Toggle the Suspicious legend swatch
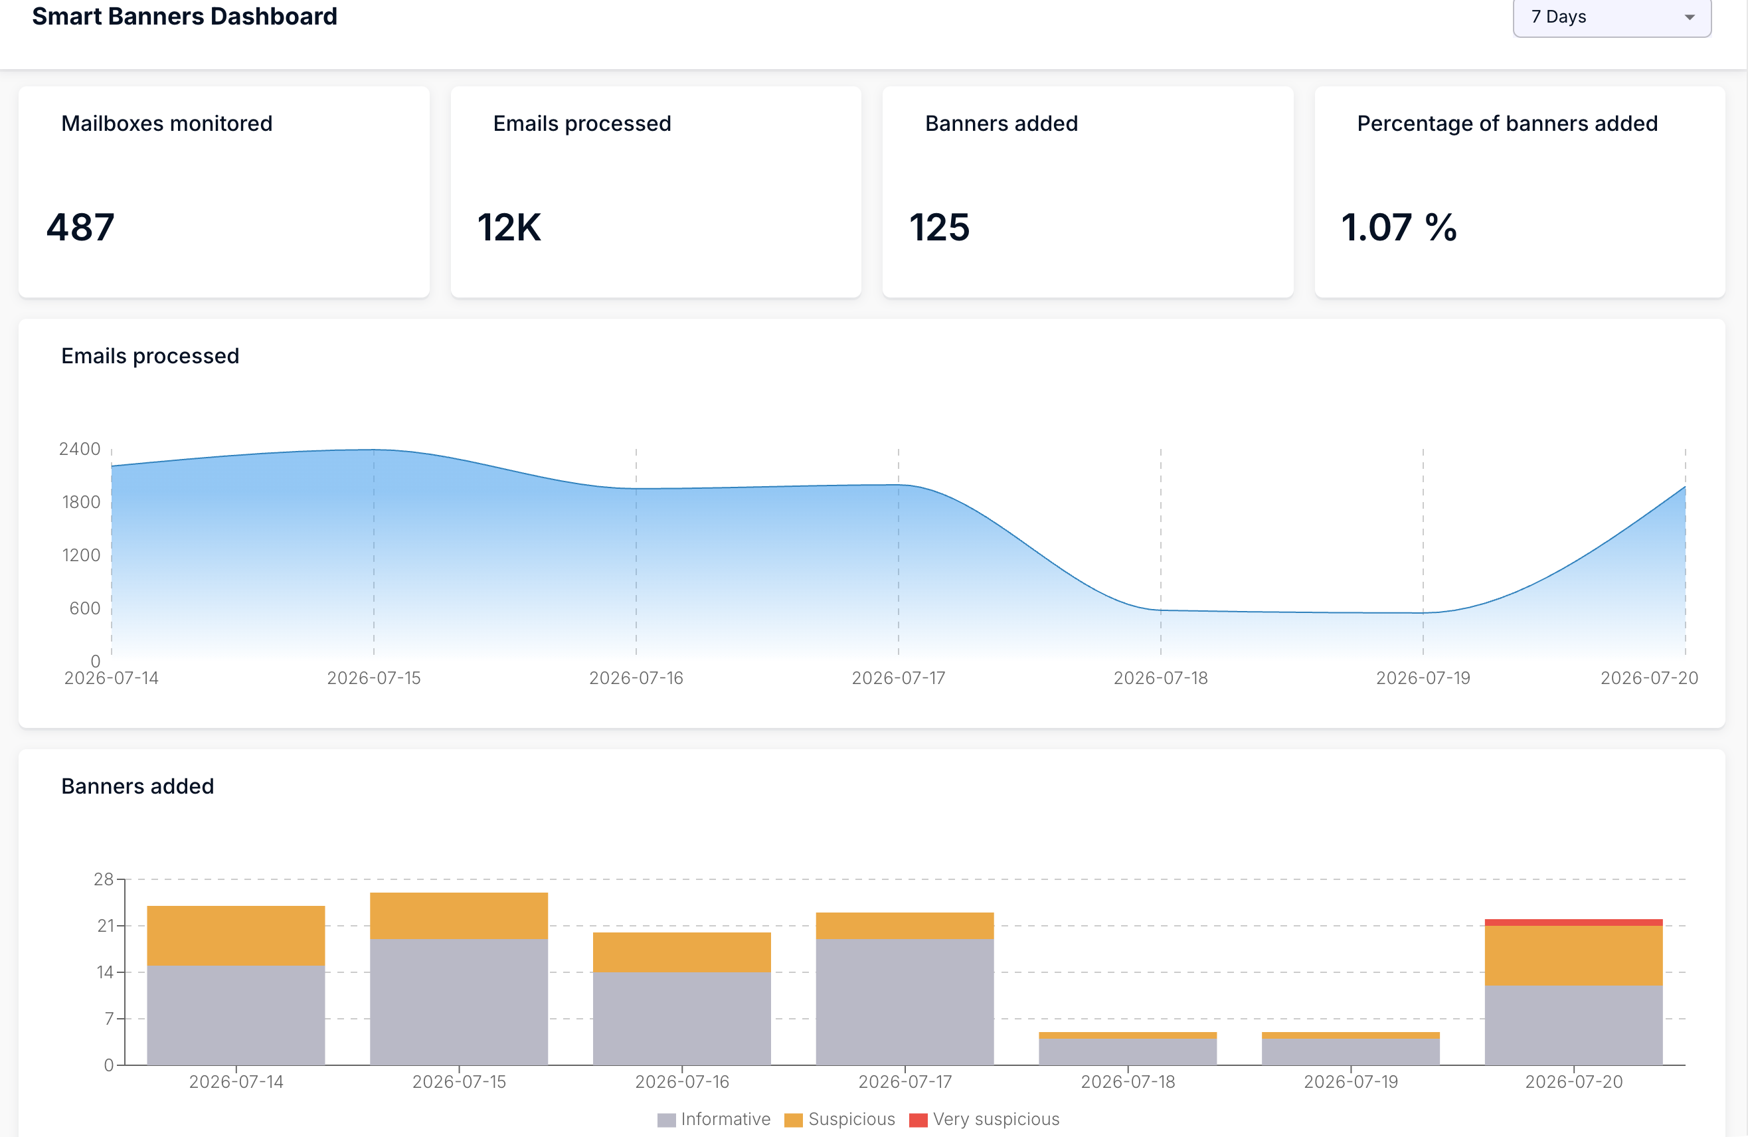Image resolution: width=1748 pixels, height=1137 pixels. point(793,1119)
